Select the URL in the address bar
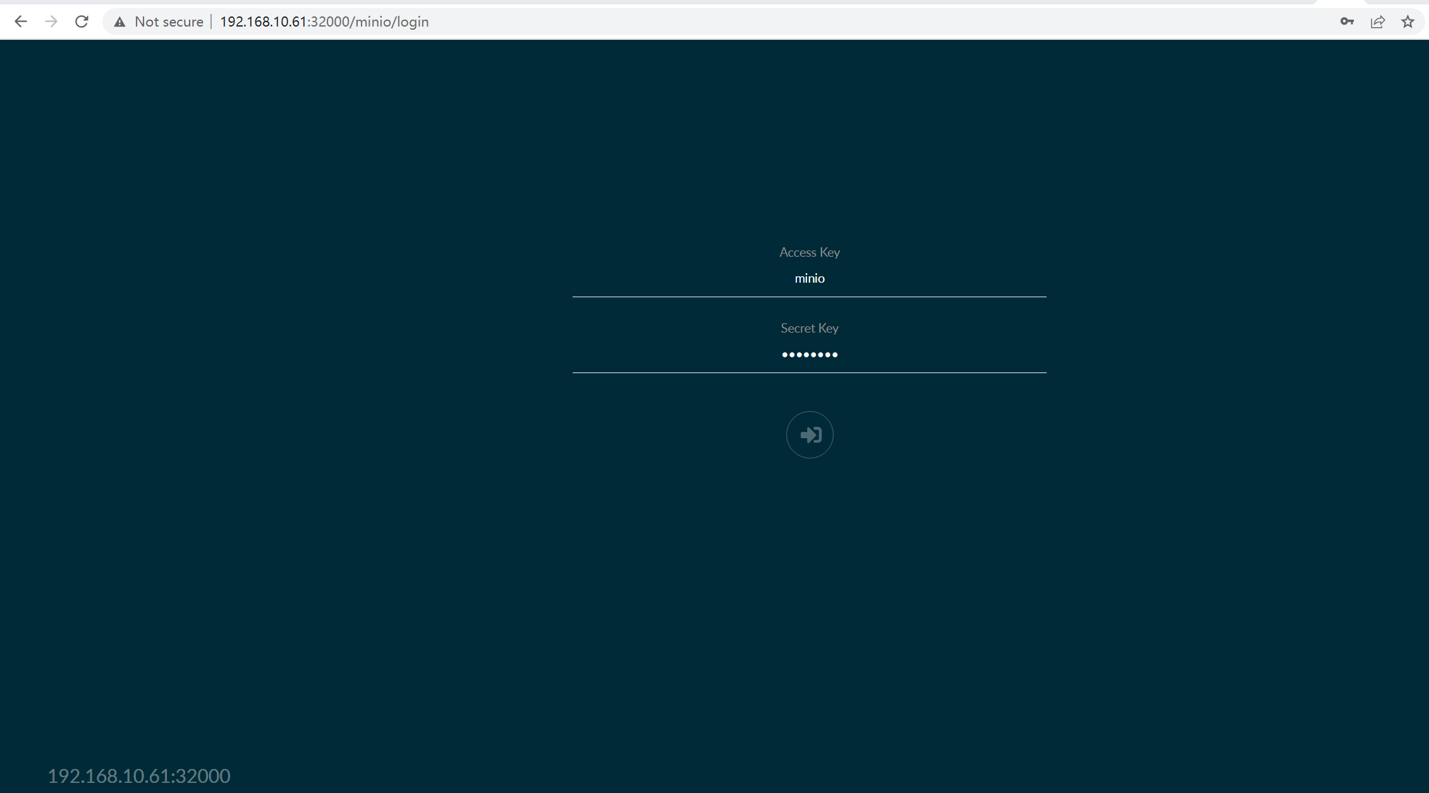The width and height of the screenshot is (1429, 793). 324,22
